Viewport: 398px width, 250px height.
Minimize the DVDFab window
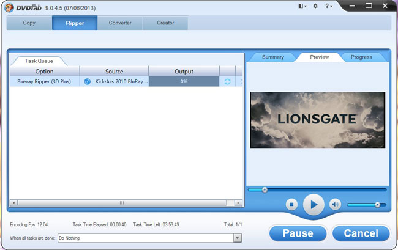(x=352, y=6)
